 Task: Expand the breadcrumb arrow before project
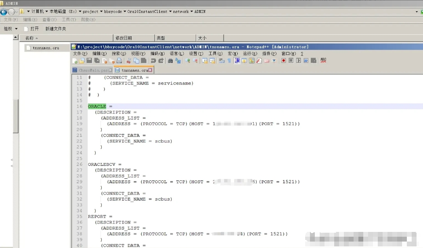80,12
